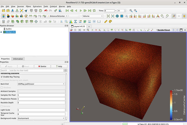Click the Reset Camera icon

click(x=108, y=16)
